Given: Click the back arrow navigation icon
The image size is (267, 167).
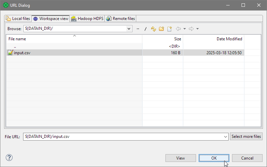Looking at the screenshot, I should pyautogui.click(x=178, y=29).
